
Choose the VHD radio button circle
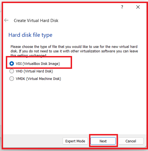pyautogui.click(x=12, y=71)
